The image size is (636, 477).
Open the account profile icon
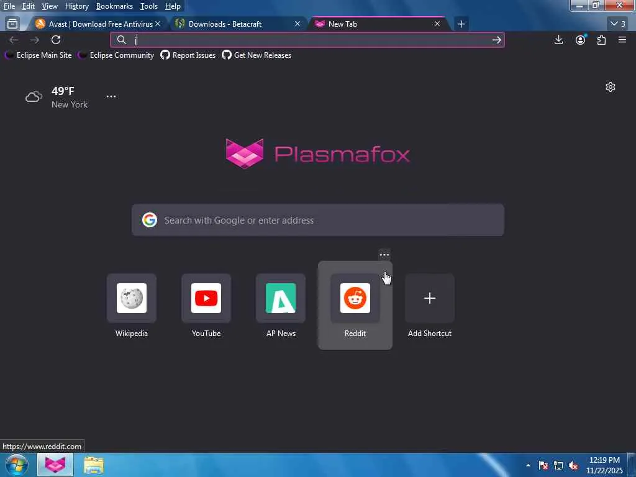(x=581, y=40)
